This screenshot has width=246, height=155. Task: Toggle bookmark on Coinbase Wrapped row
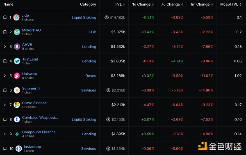[5, 119]
